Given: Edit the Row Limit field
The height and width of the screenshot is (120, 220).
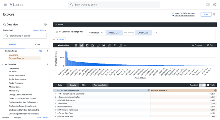Looking at the screenshot, I should click(x=202, y=85).
